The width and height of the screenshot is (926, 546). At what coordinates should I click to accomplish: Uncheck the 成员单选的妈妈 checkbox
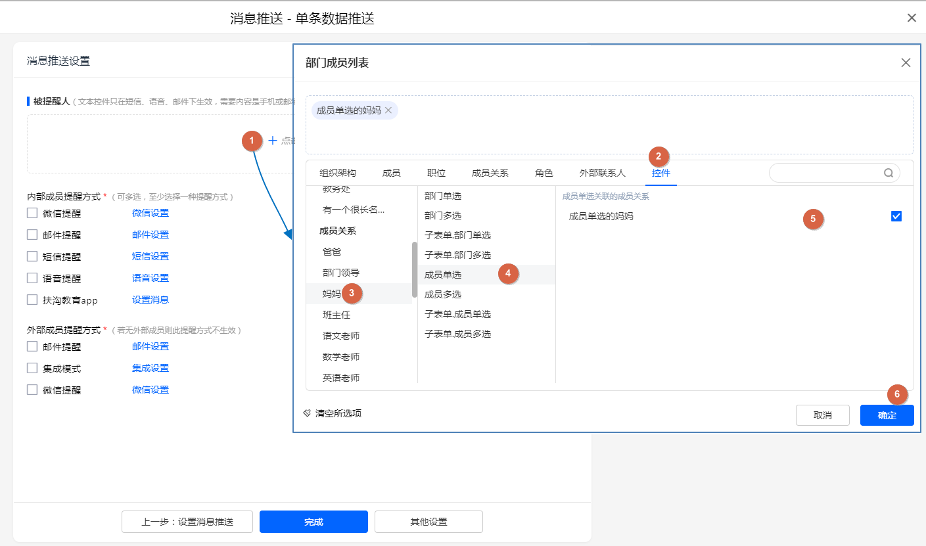[896, 216]
